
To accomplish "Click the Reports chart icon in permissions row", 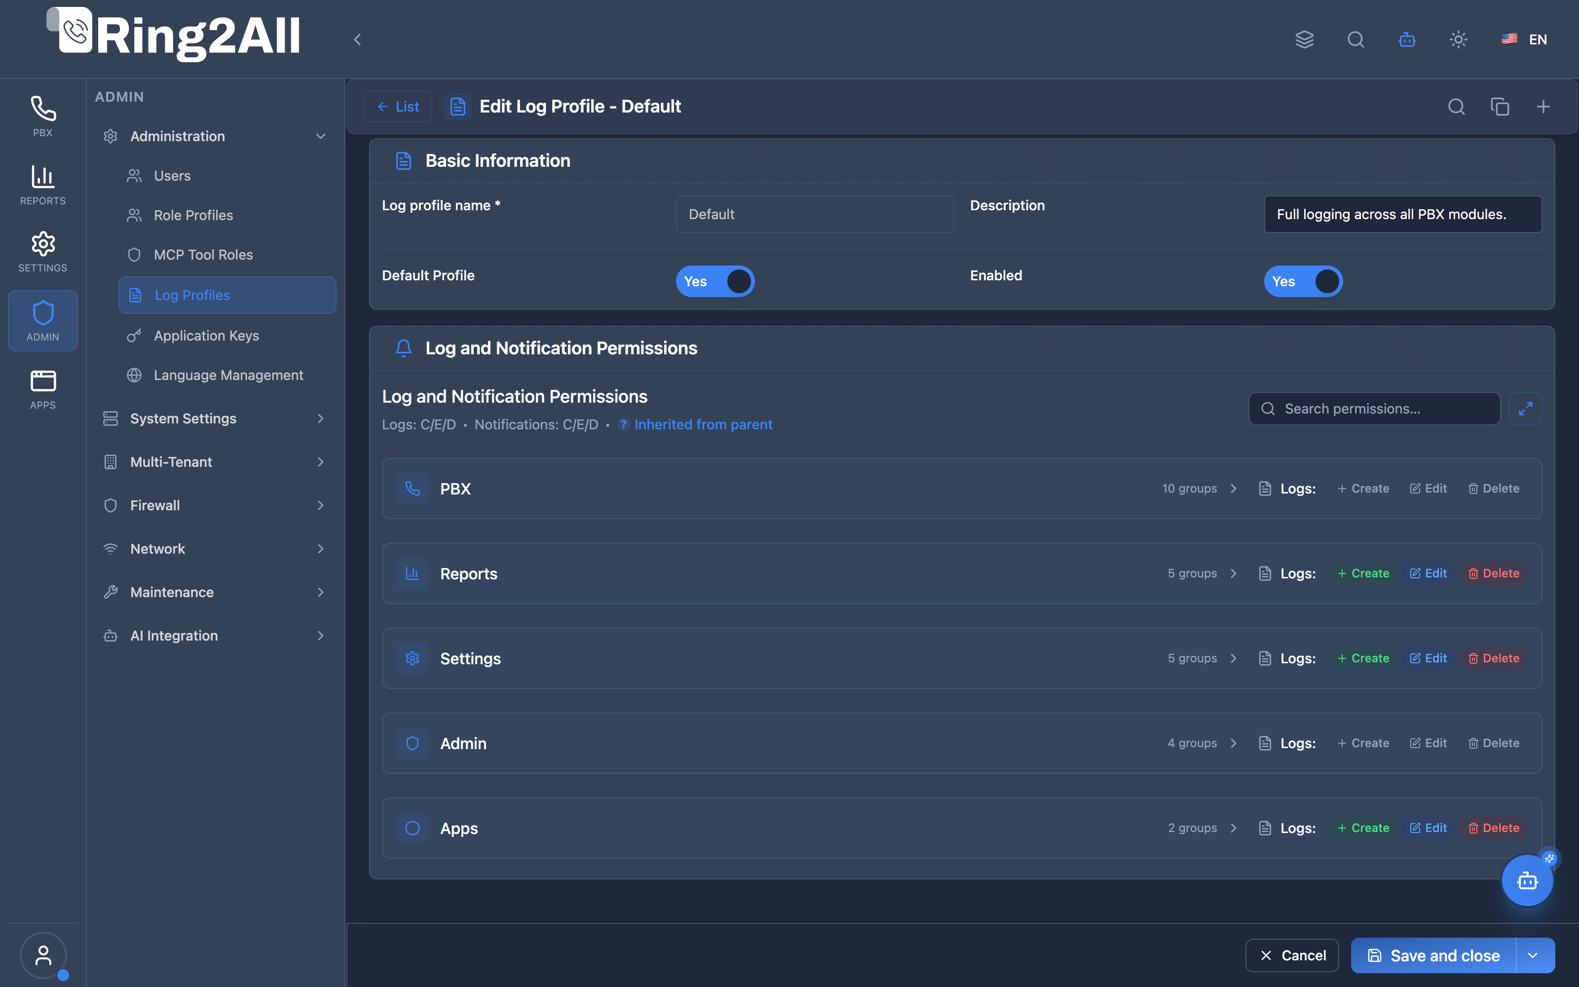I will coord(413,573).
